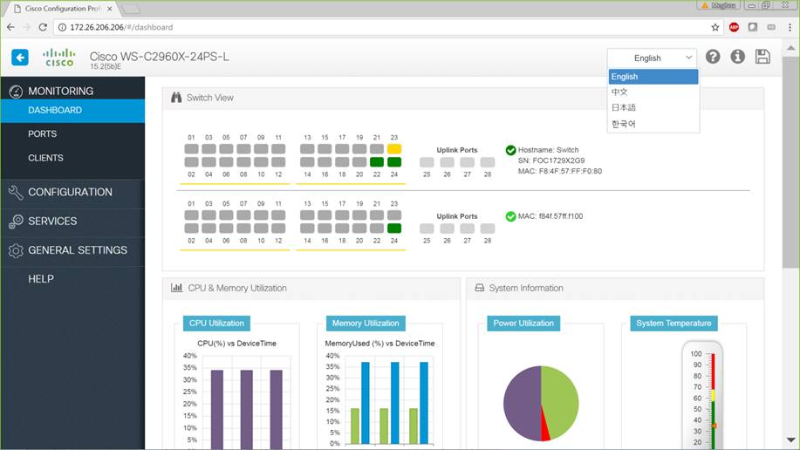Open the Clients sidebar item
The width and height of the screenshot is (800, 450).
(x=72, y=158)
